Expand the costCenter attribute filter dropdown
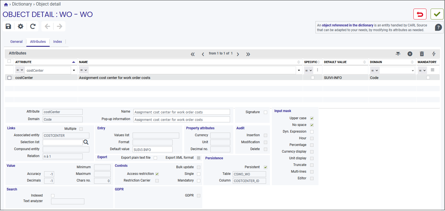The width and height of the screenshot is (445, 211). (74, 70)
